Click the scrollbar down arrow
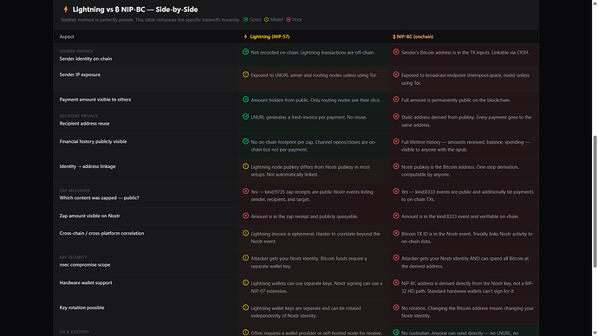Screen dimensions: 598x336 [x=595, y=333]
